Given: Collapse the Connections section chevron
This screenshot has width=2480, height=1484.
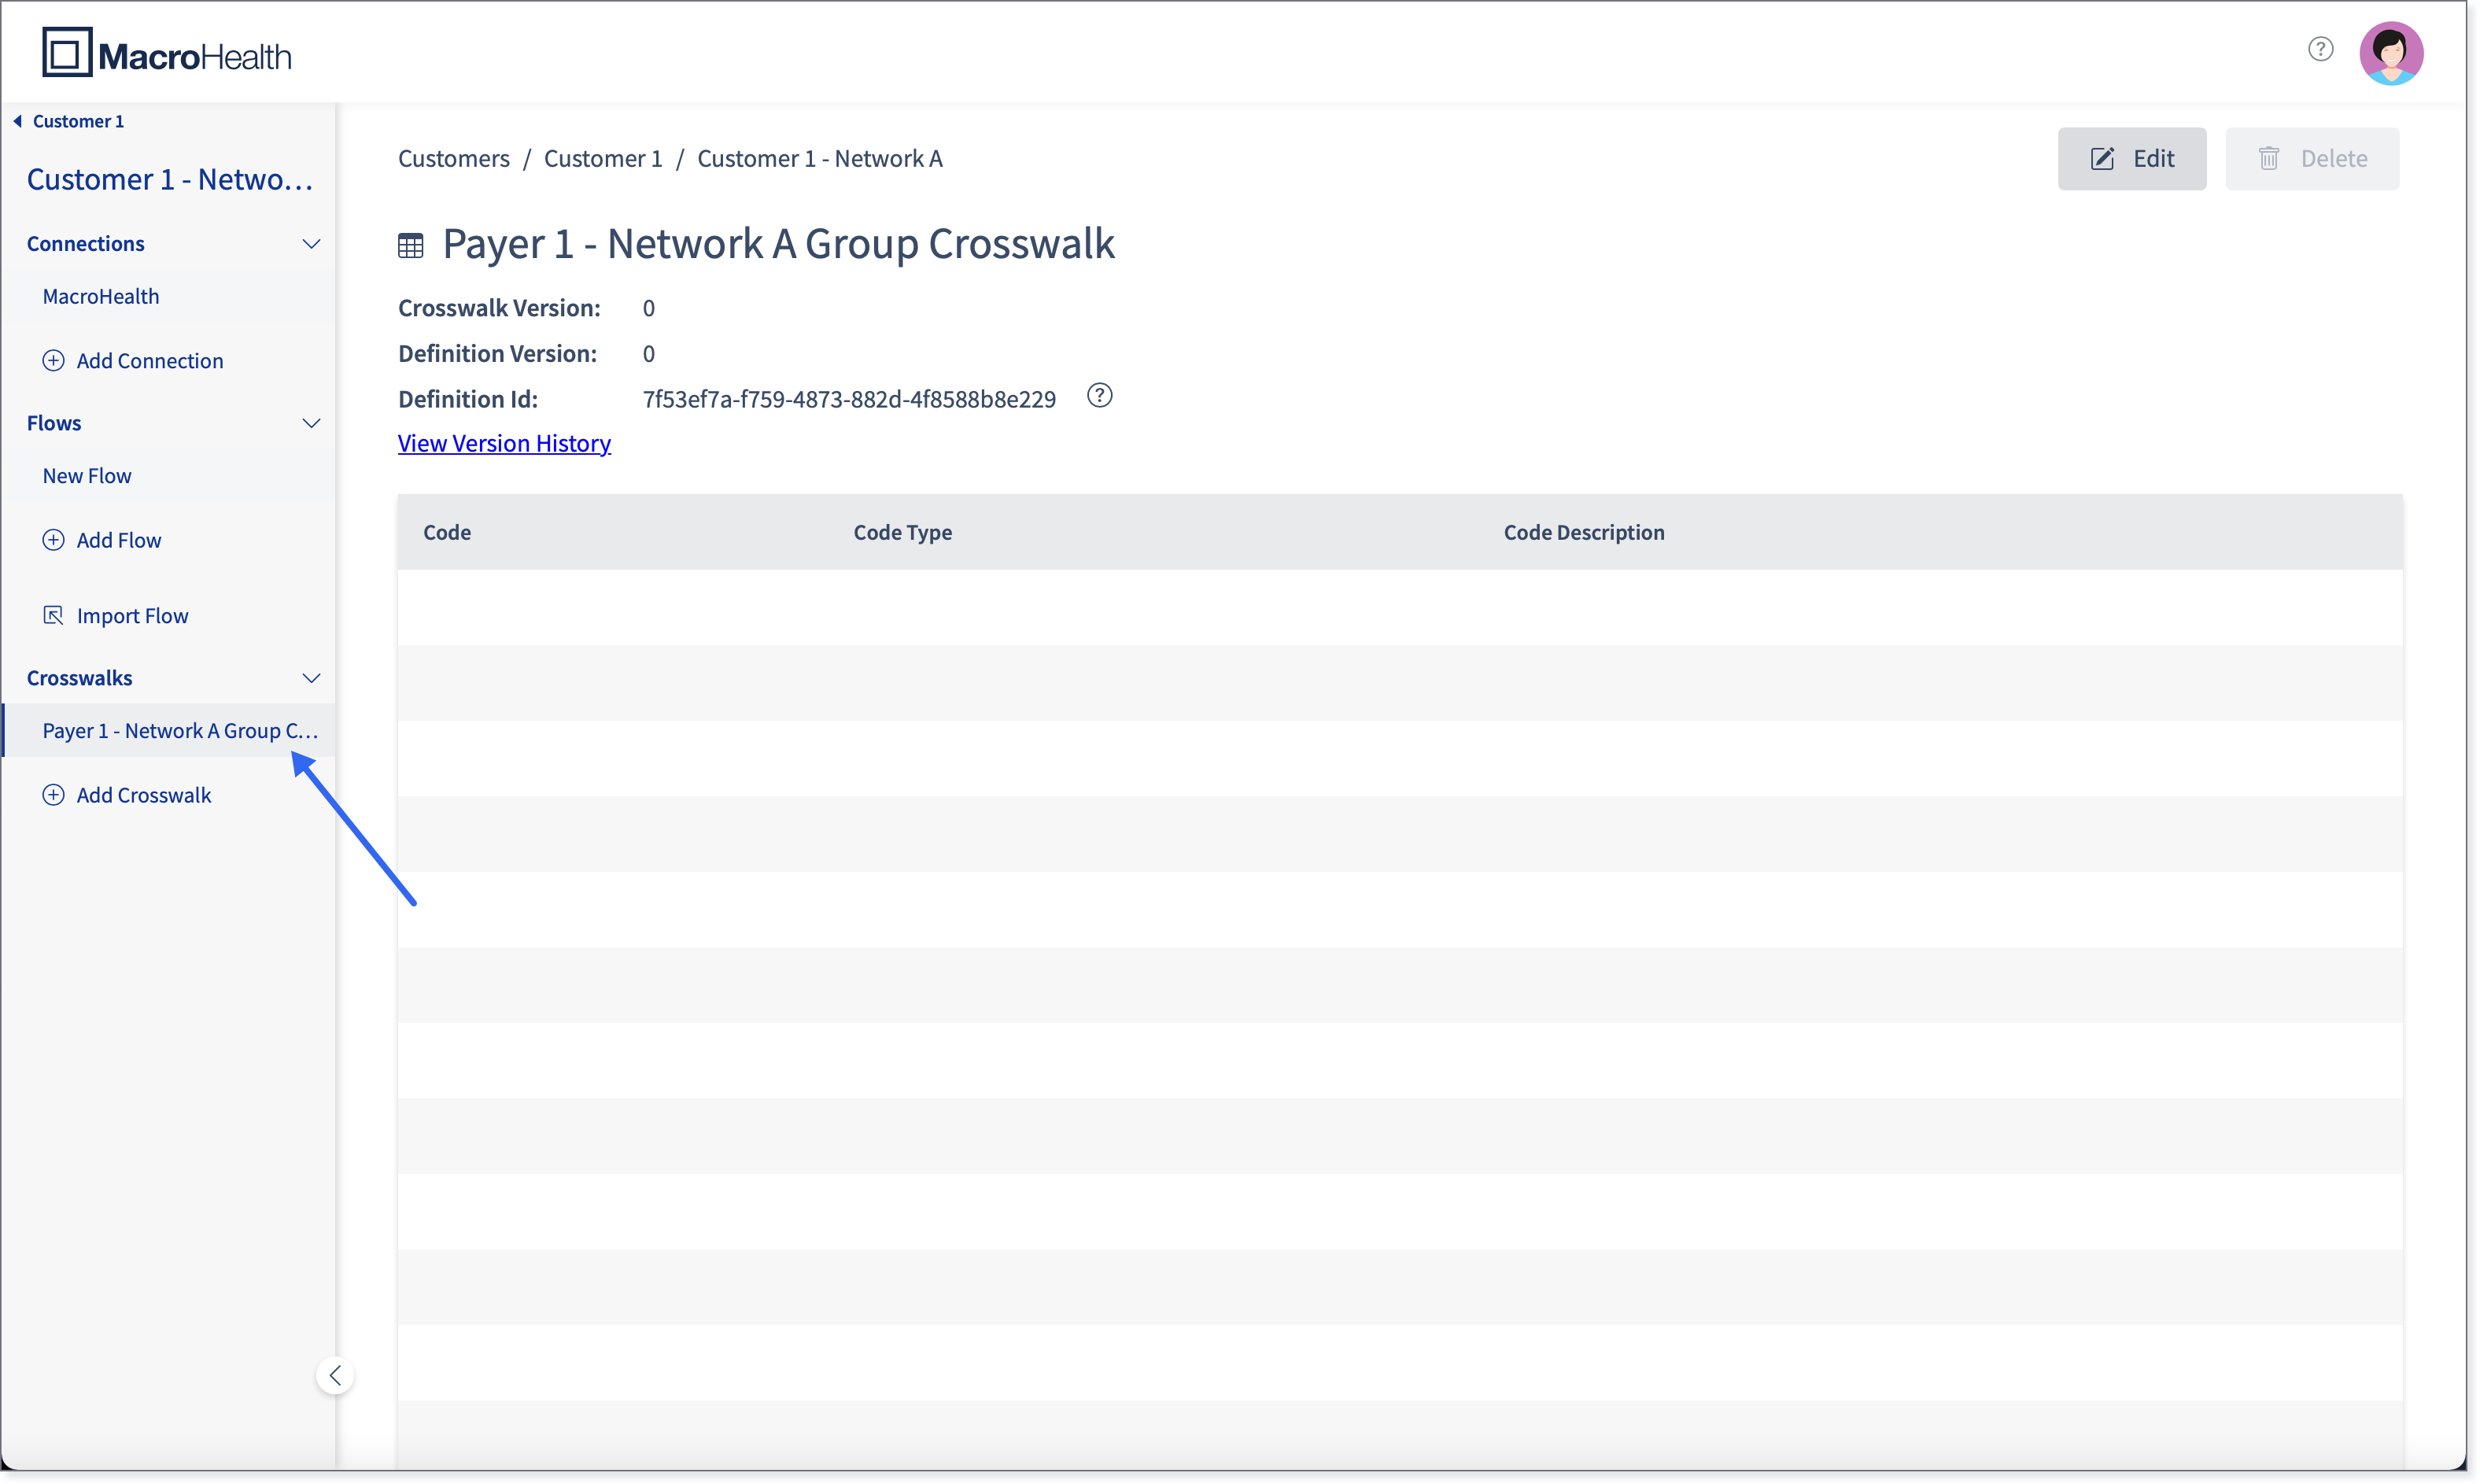Looking at the screenshot, I should coord(311,244).
